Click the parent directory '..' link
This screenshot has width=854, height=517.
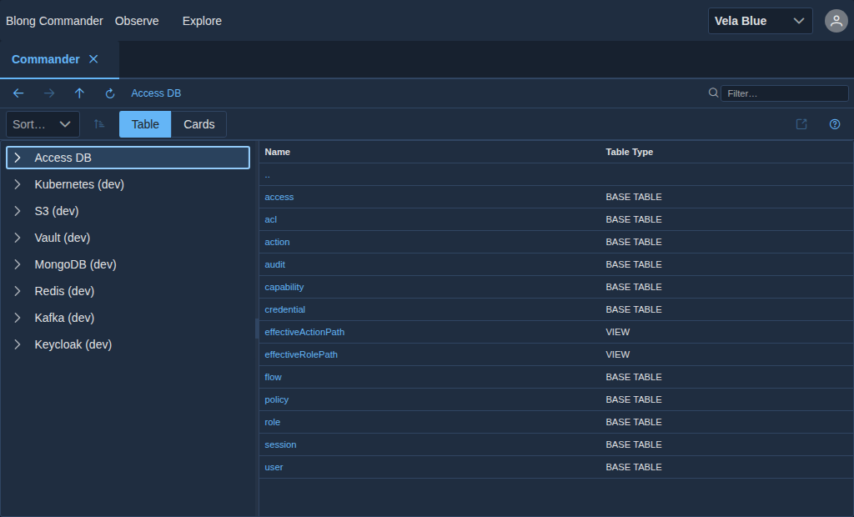click(268, 175)
